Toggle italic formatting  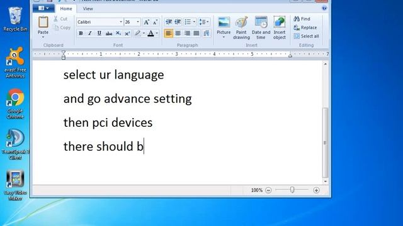[90, 33]
